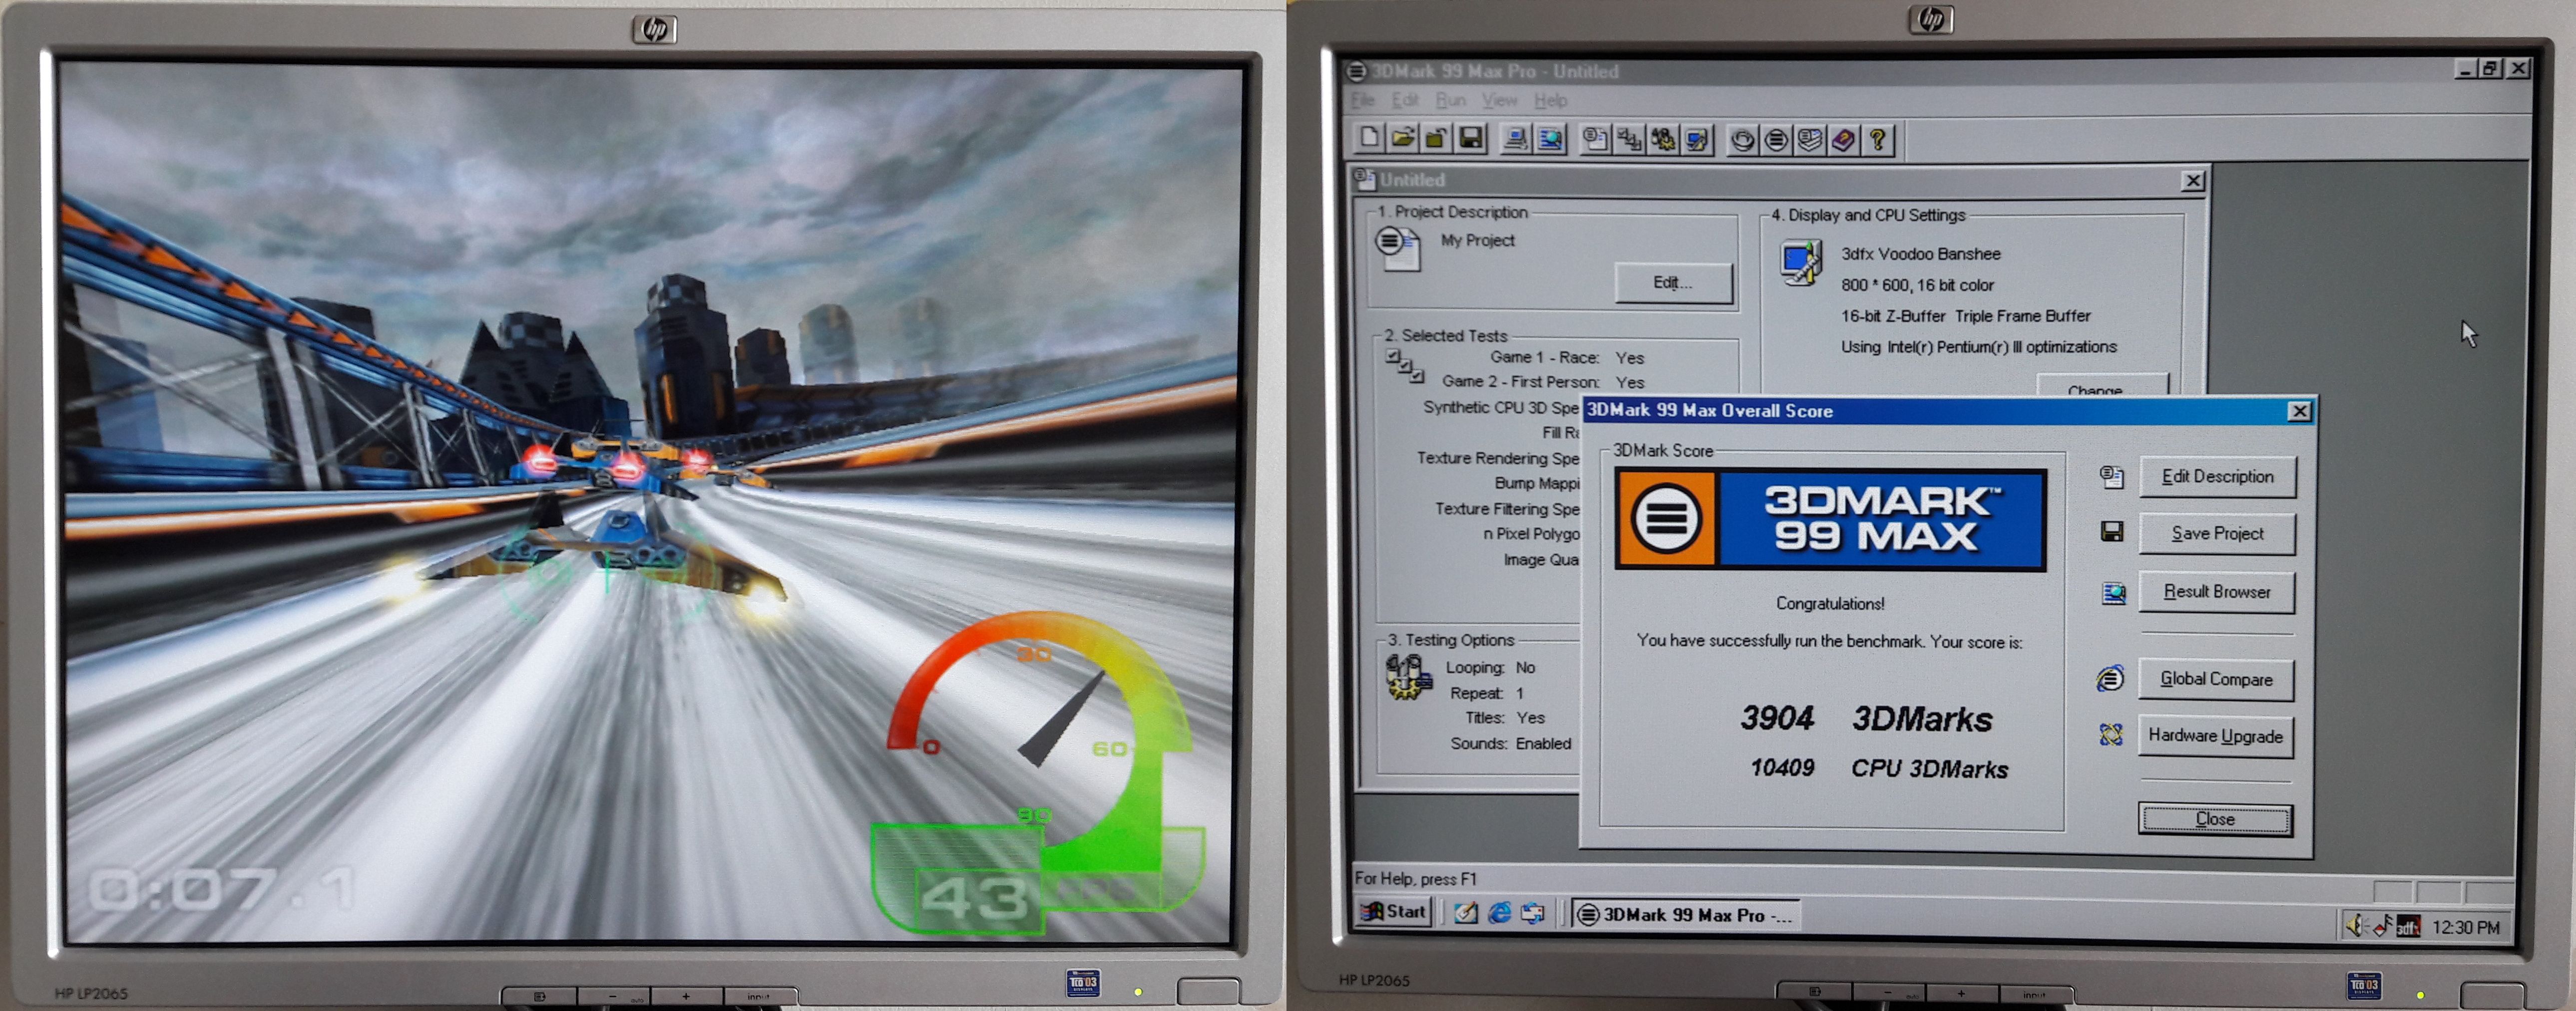Click the 'Sounds: Enabled' option text

pos(1510,743)
